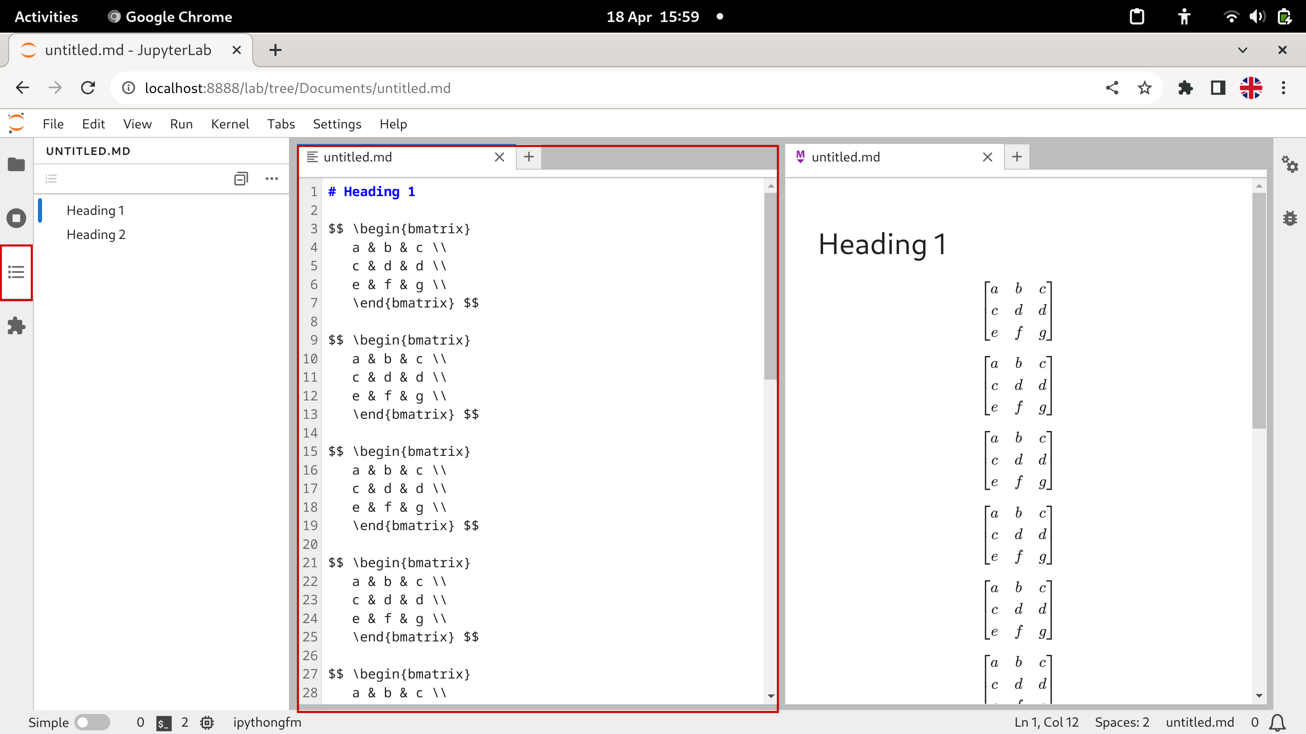Toggle the Simple mode switch
This screenshot has width=1306, height=734.
(92, 722)
